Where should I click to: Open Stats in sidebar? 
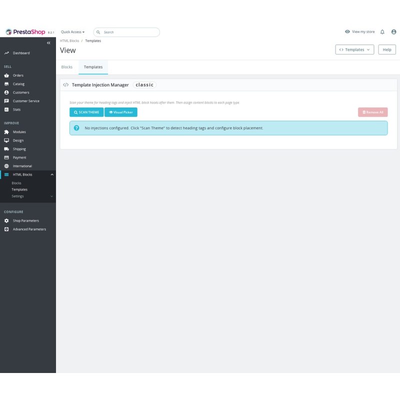coord(16,109)
